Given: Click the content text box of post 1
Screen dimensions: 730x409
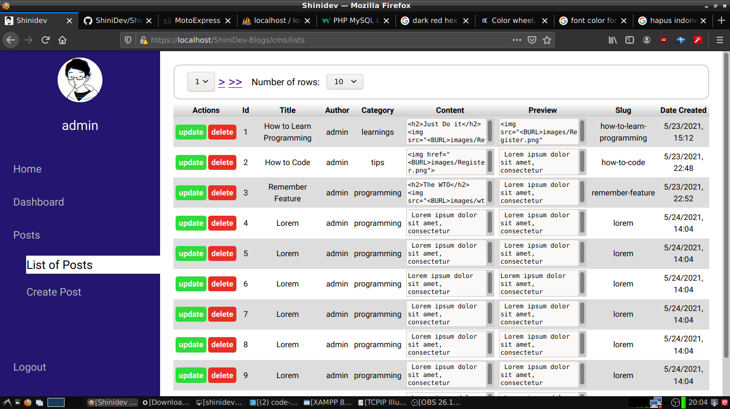Looking at the screenshot, I should (450, 132).
